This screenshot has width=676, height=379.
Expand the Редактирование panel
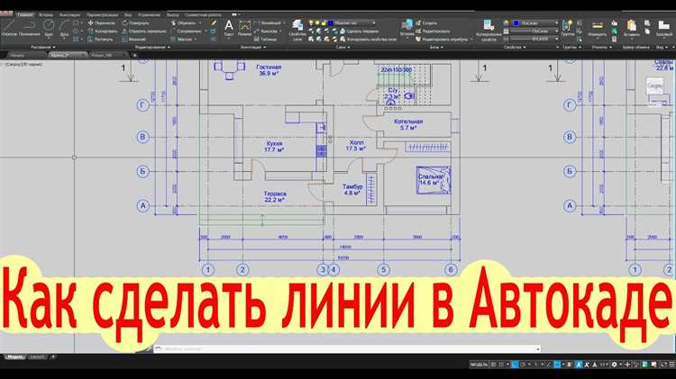tap(151, 47)
